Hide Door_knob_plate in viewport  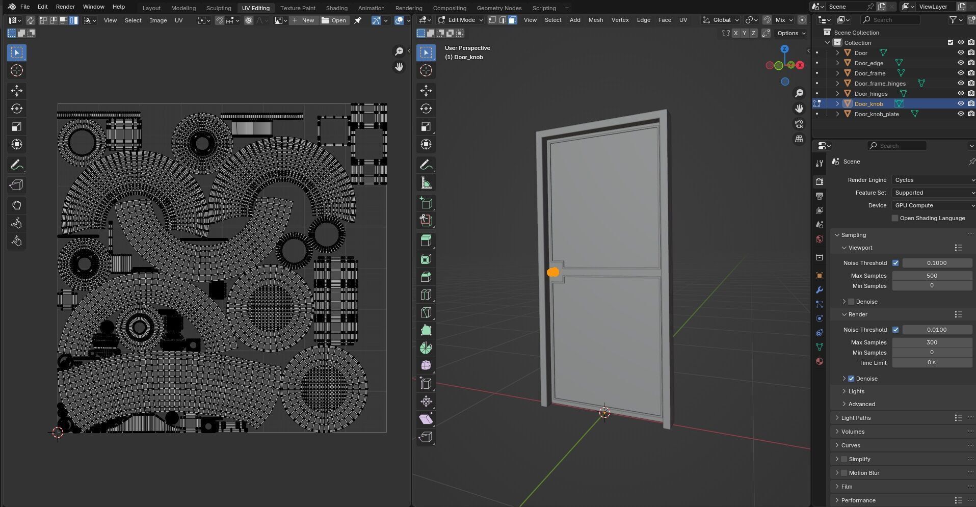click(961, 114)
